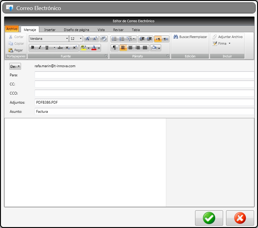Click the Copiar item

click(16, 43)
